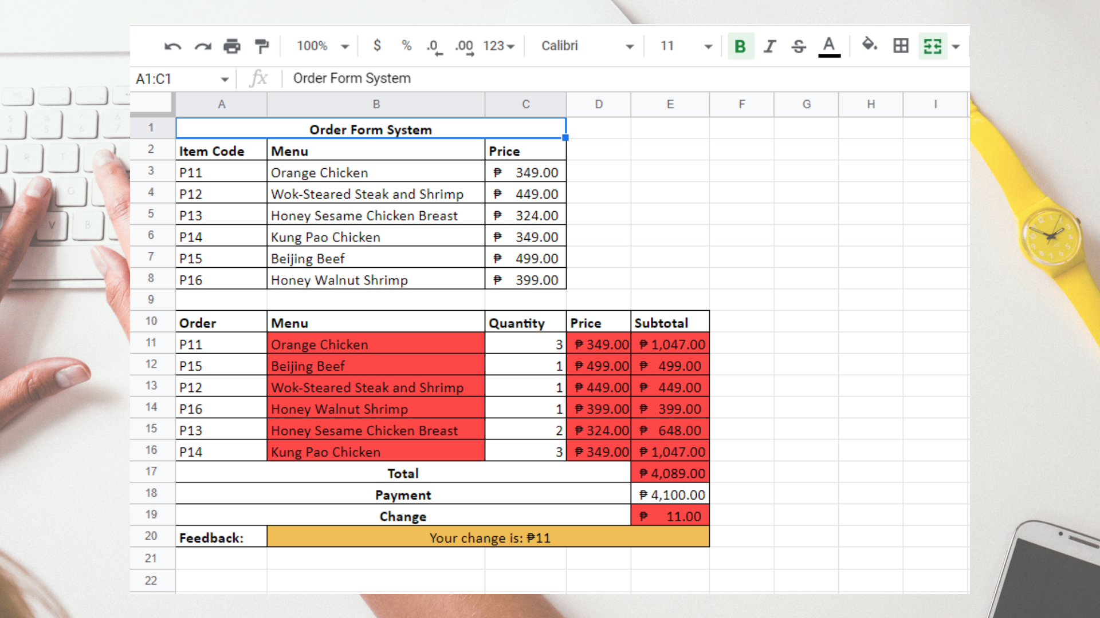Screen dimensions: 1100x618
Task: Toggle Bold formatting
Action: click(x=740, y=46)
